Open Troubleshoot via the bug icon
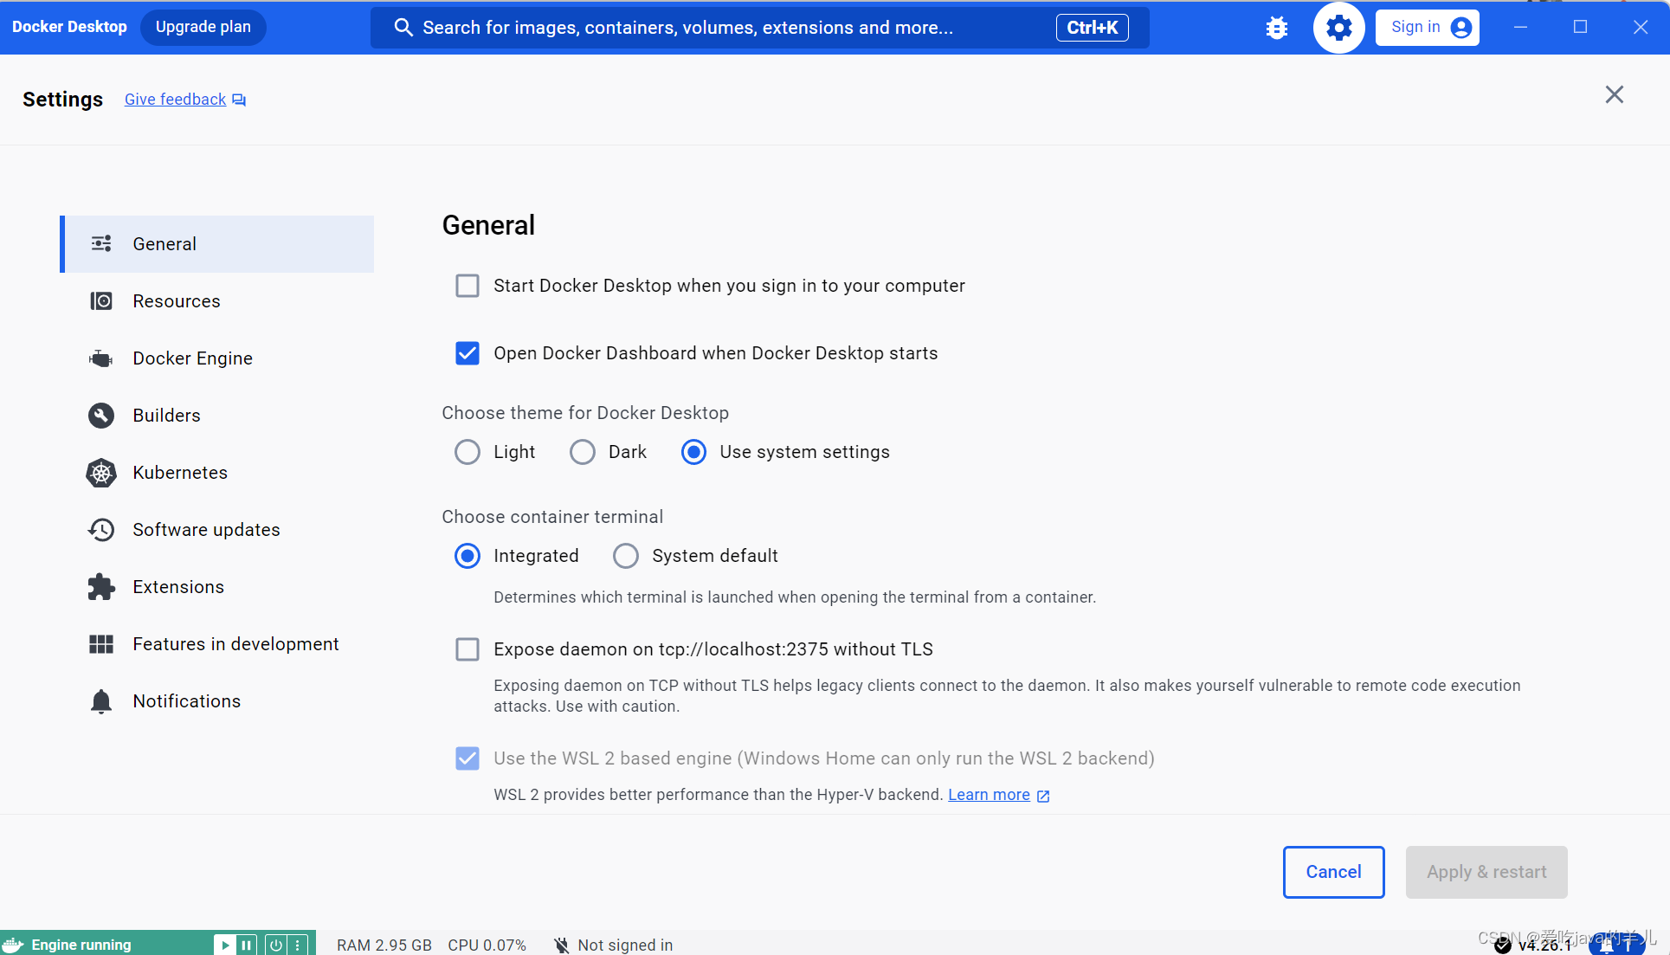Screen dimensions: 1670x955 [1276, 27]
